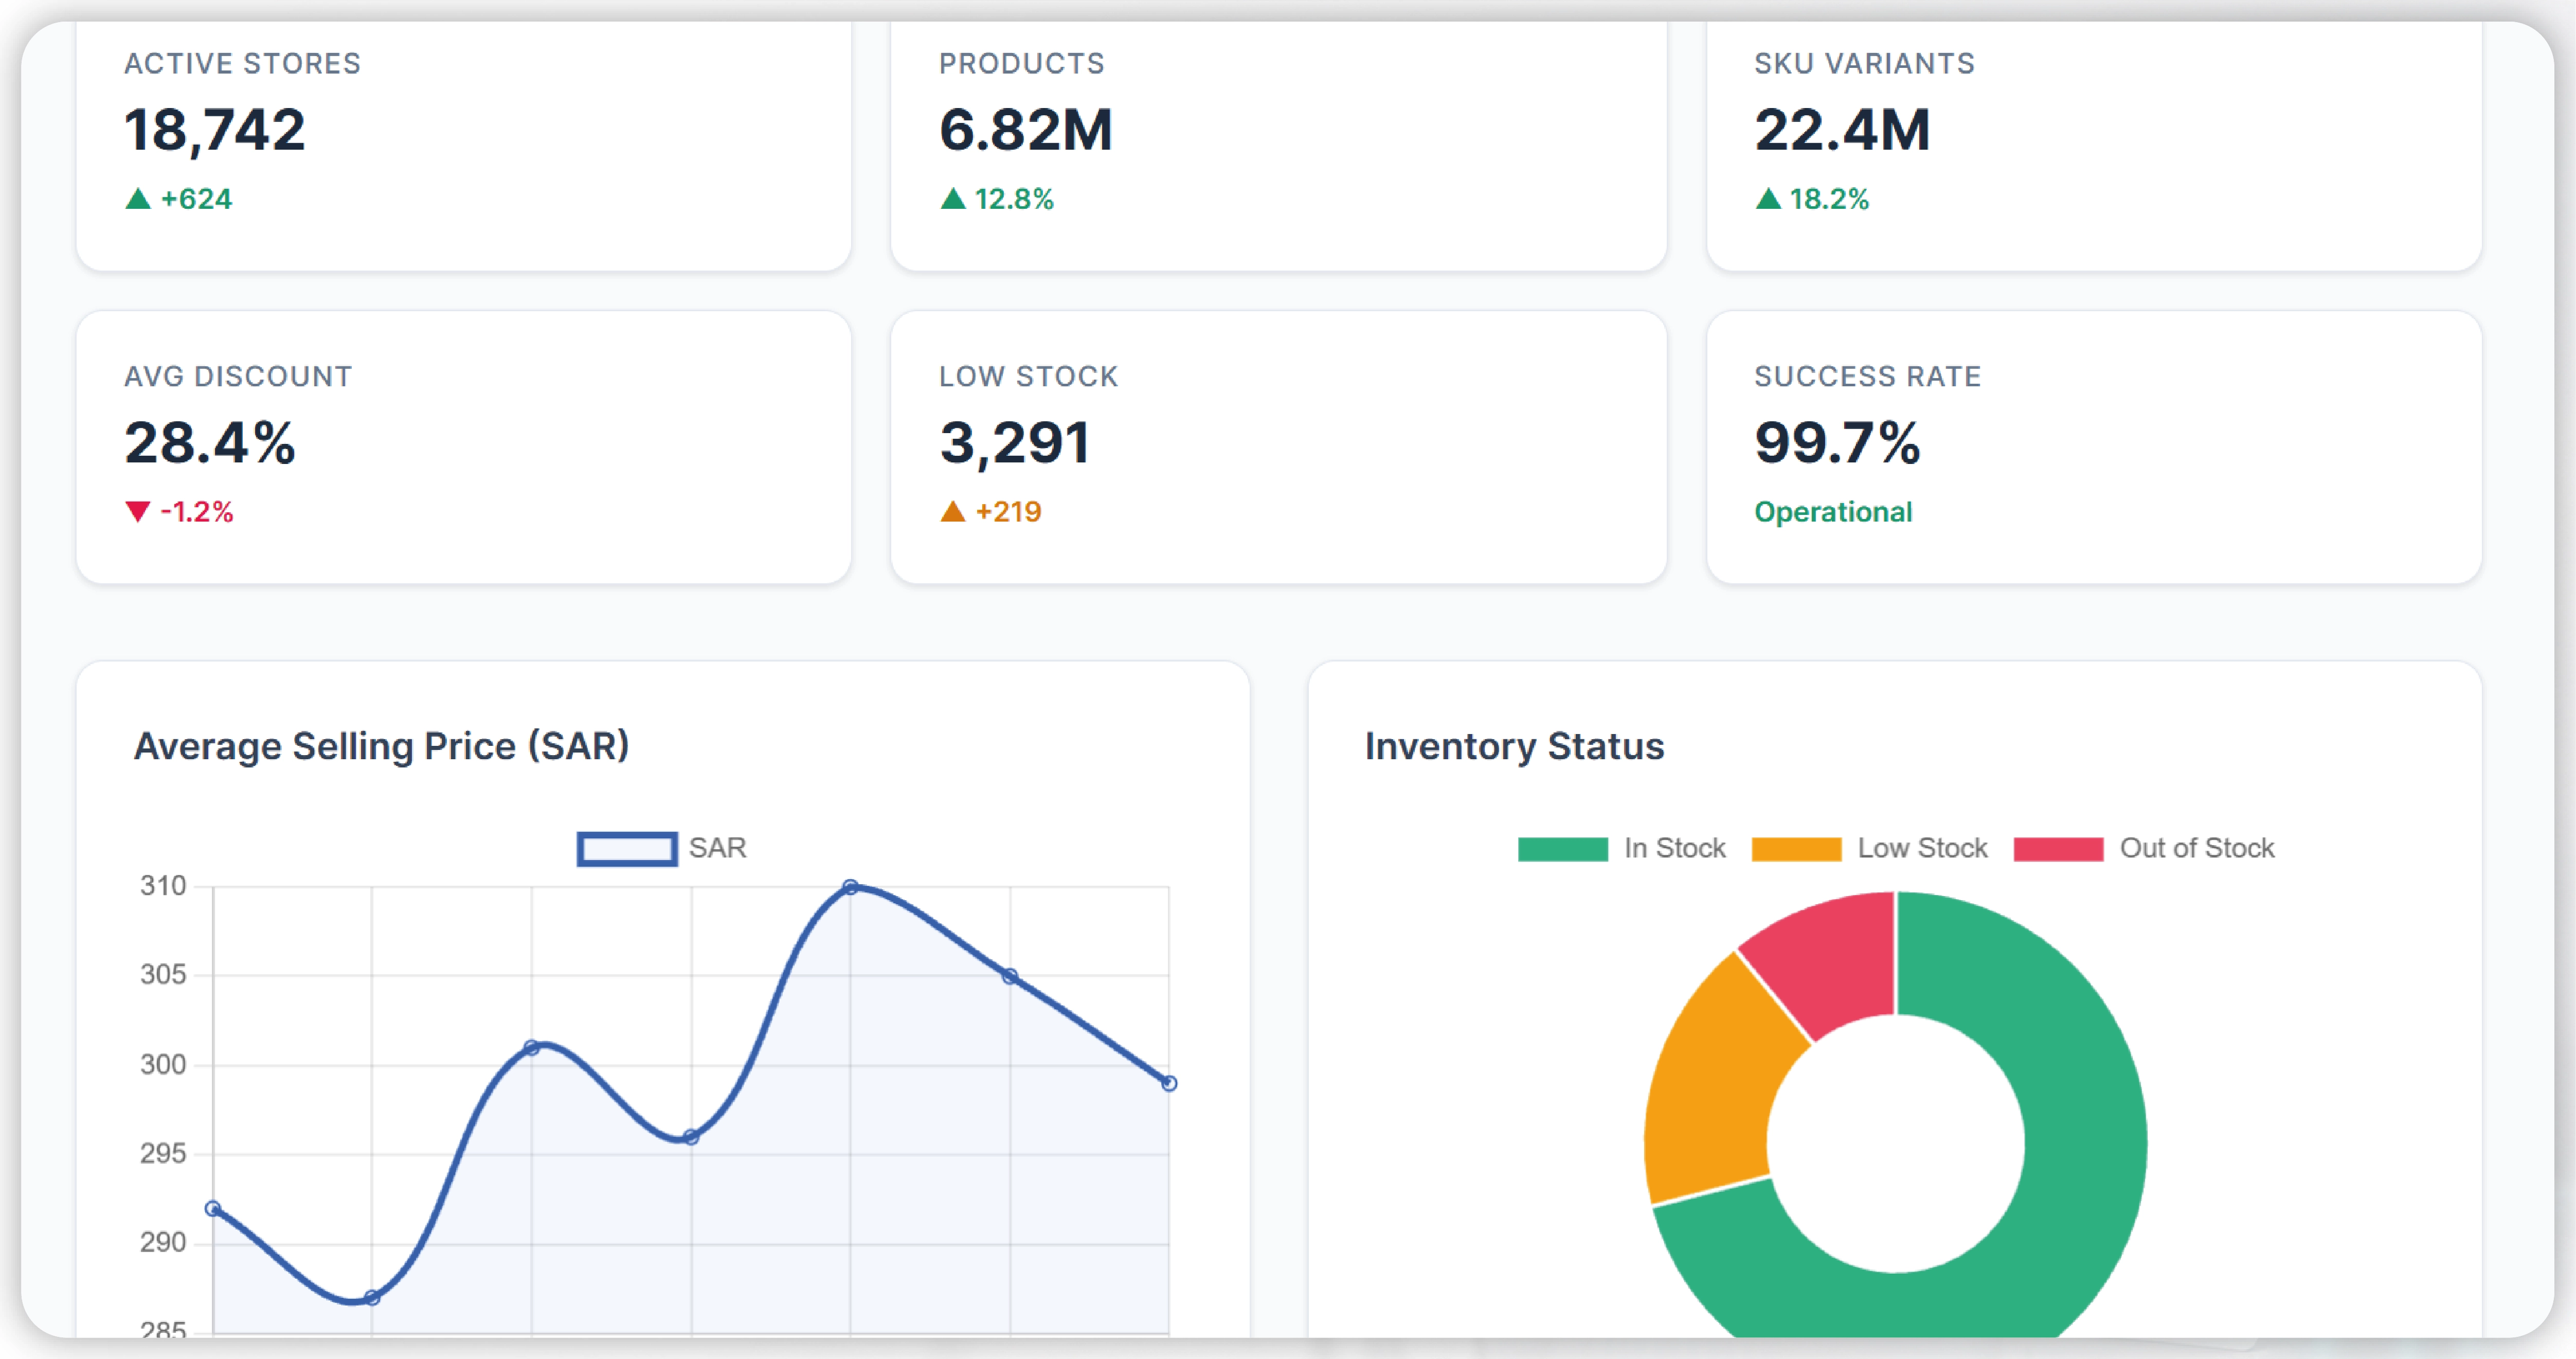
Task: Click the lowest data point near 287
Action: click(372, 1298)
